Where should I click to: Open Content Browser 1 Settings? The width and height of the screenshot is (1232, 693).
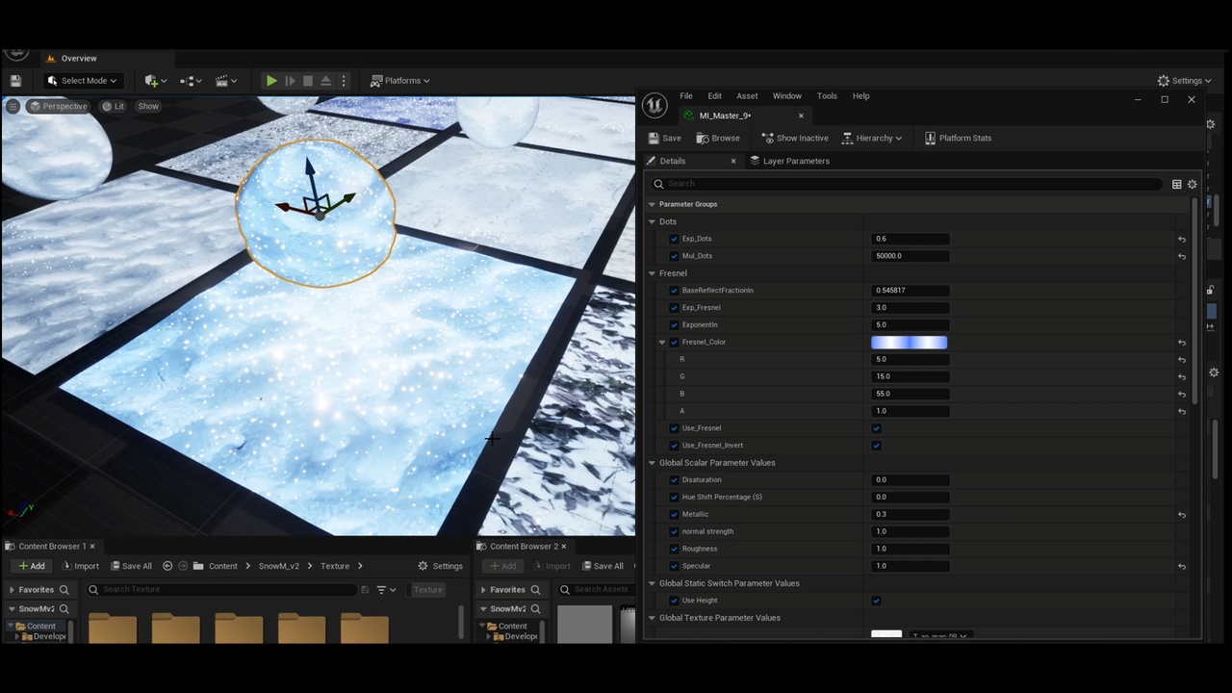pyautogui.click(x=440, y=566)
